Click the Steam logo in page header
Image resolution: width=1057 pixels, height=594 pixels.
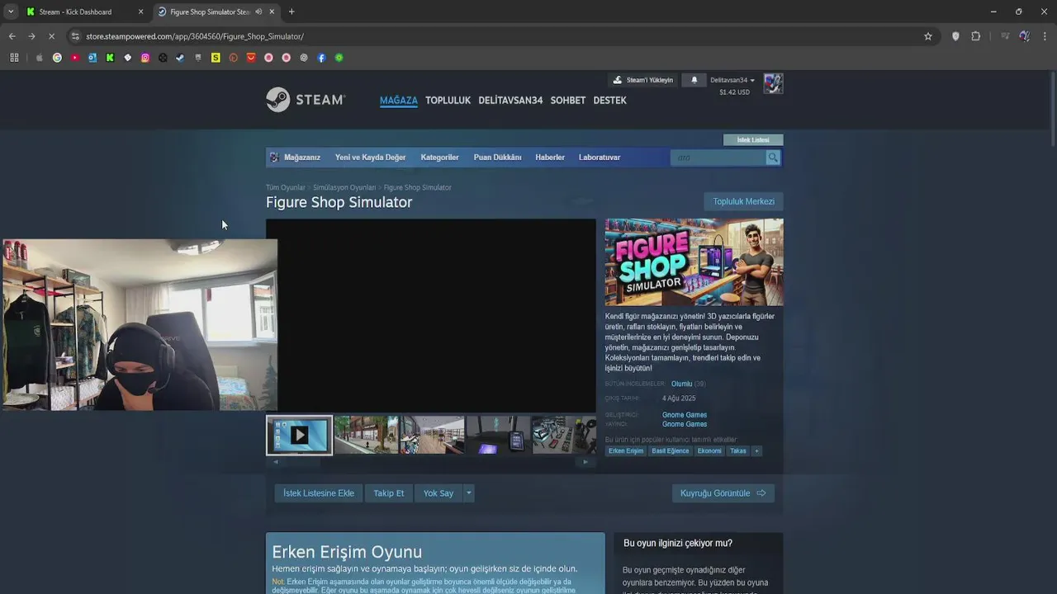click(305, 100)
